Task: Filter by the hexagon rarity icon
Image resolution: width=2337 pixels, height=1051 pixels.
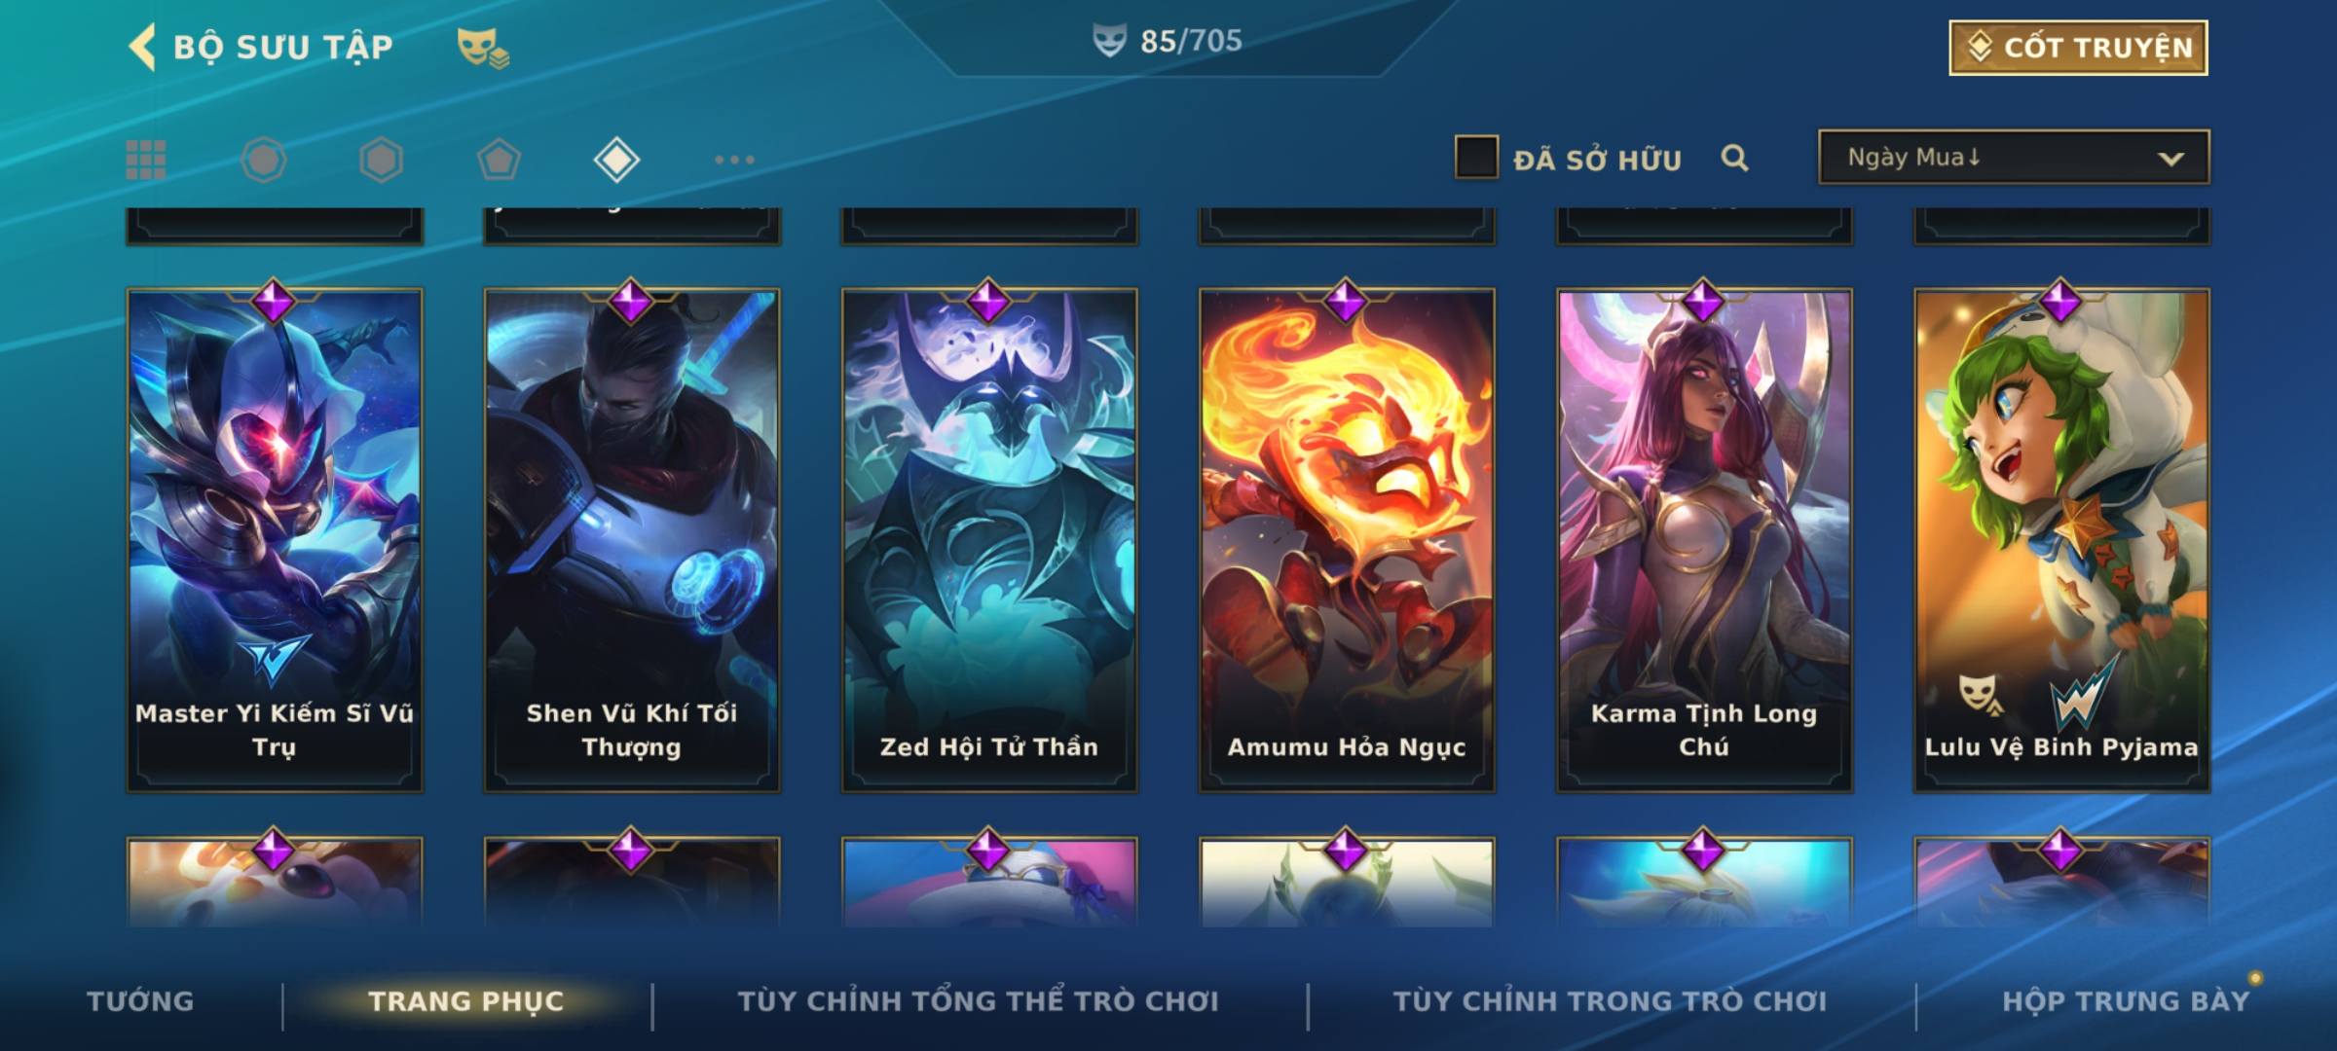Action: tap(381, 160)
